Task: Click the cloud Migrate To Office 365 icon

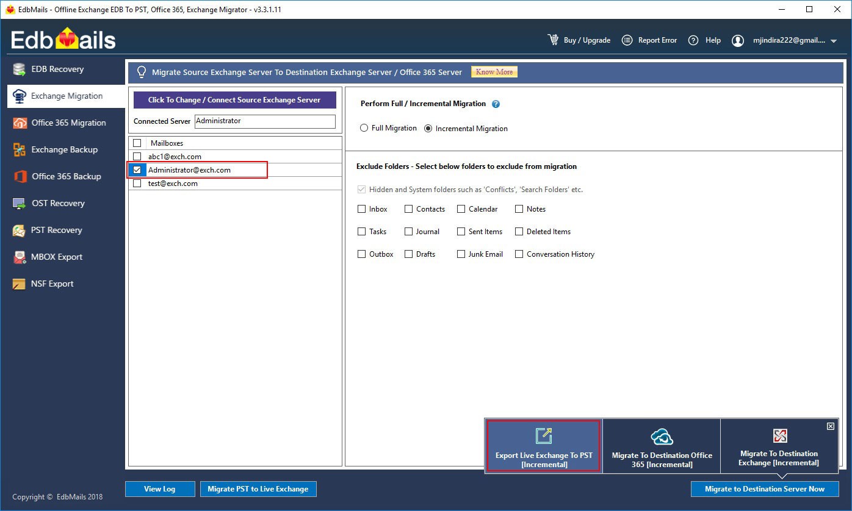Action: point(662,437)
